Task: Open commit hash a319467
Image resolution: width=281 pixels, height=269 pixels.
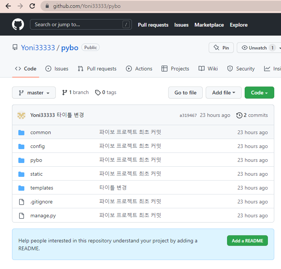Action: 188,115
